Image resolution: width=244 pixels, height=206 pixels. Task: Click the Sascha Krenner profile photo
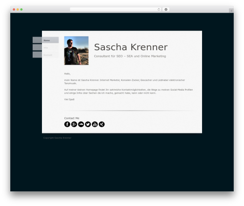click(77, 51)
